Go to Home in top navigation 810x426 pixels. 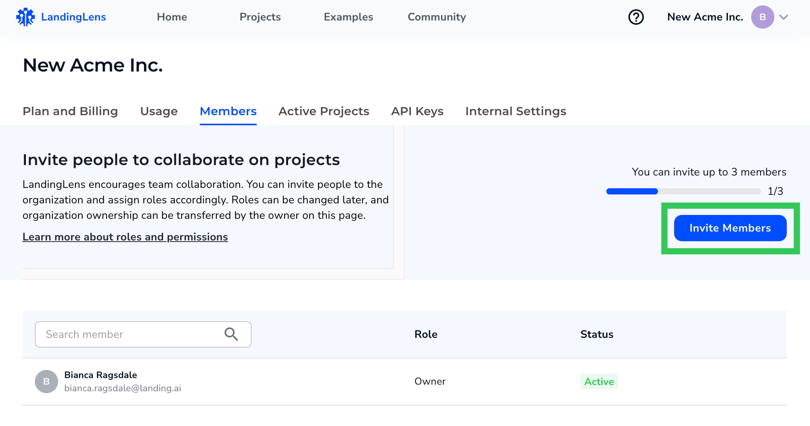[172, 17]
